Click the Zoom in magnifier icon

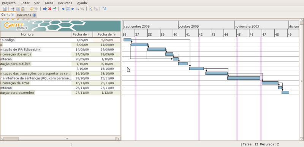[x=82, y=9]
